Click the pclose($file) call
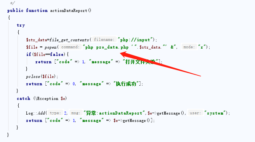Viewport: 255px width, 142px height. pyautogui.click(x=41, y=76)
